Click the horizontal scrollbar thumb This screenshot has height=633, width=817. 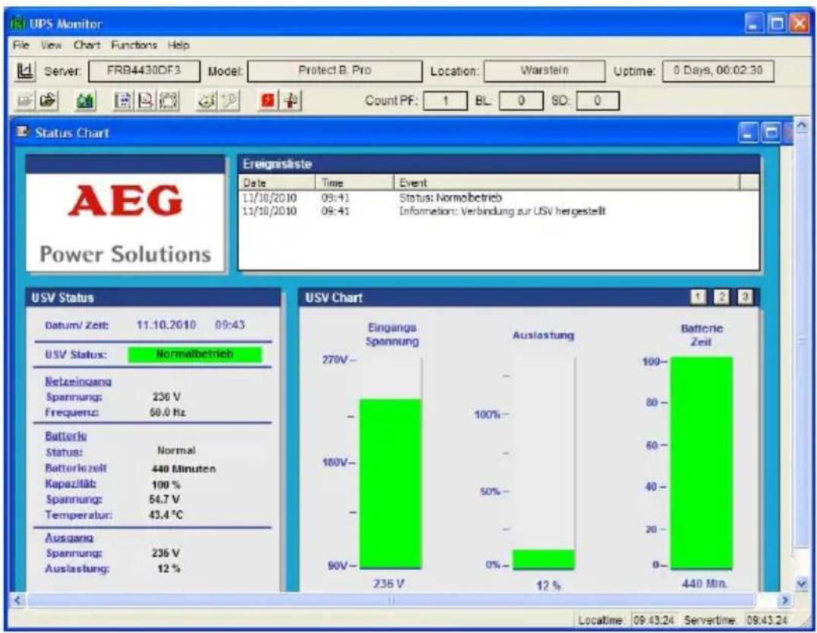click(x=391, y=600)
